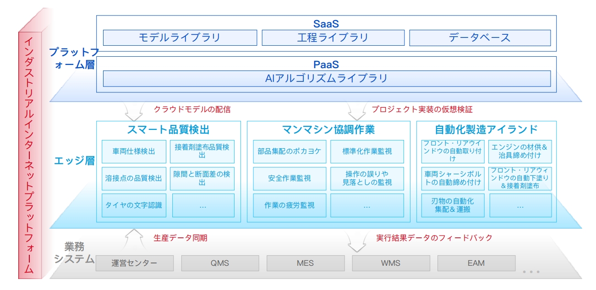This screenshot has width=596, height=290.
Task: Choose the 安全作業監視 tile
Action: tap(290, 178)
